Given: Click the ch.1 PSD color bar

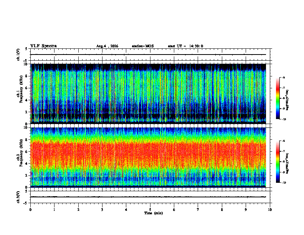Looking at the screenshot, I should pos(278,98).
